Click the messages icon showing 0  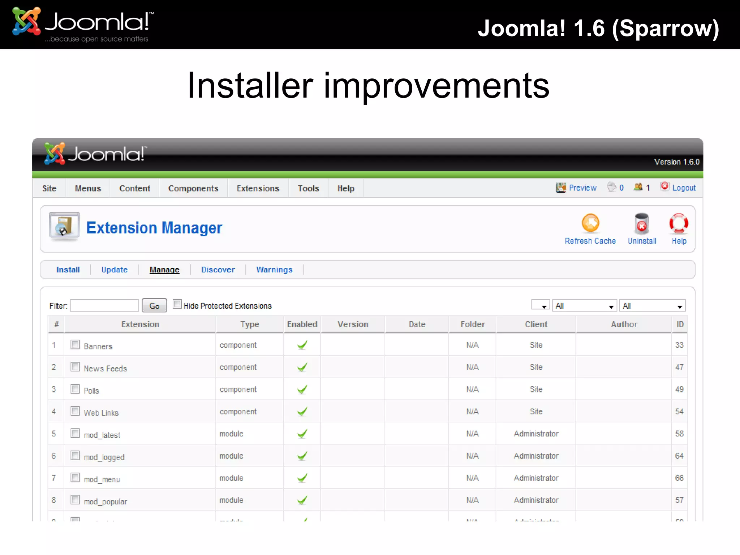(612, 187)
